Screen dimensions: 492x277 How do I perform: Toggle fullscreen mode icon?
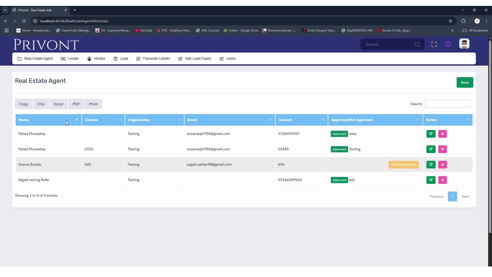434,44
